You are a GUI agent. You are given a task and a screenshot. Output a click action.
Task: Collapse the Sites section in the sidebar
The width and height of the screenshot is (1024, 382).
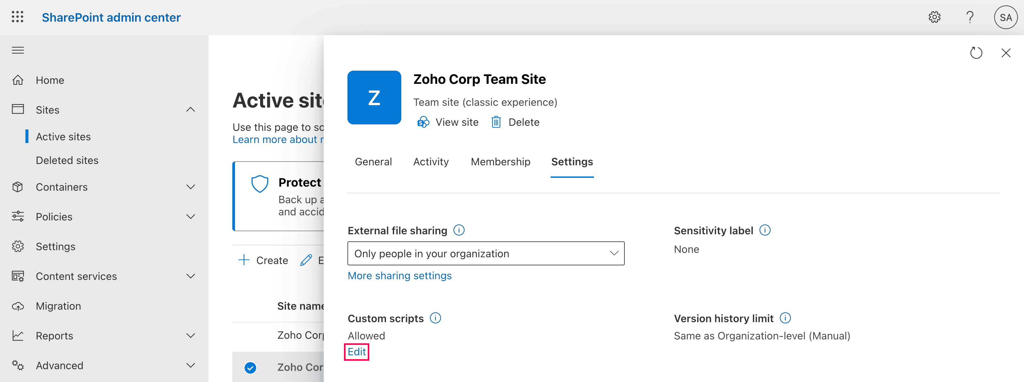pyautogui.click(x=190, y=110)
